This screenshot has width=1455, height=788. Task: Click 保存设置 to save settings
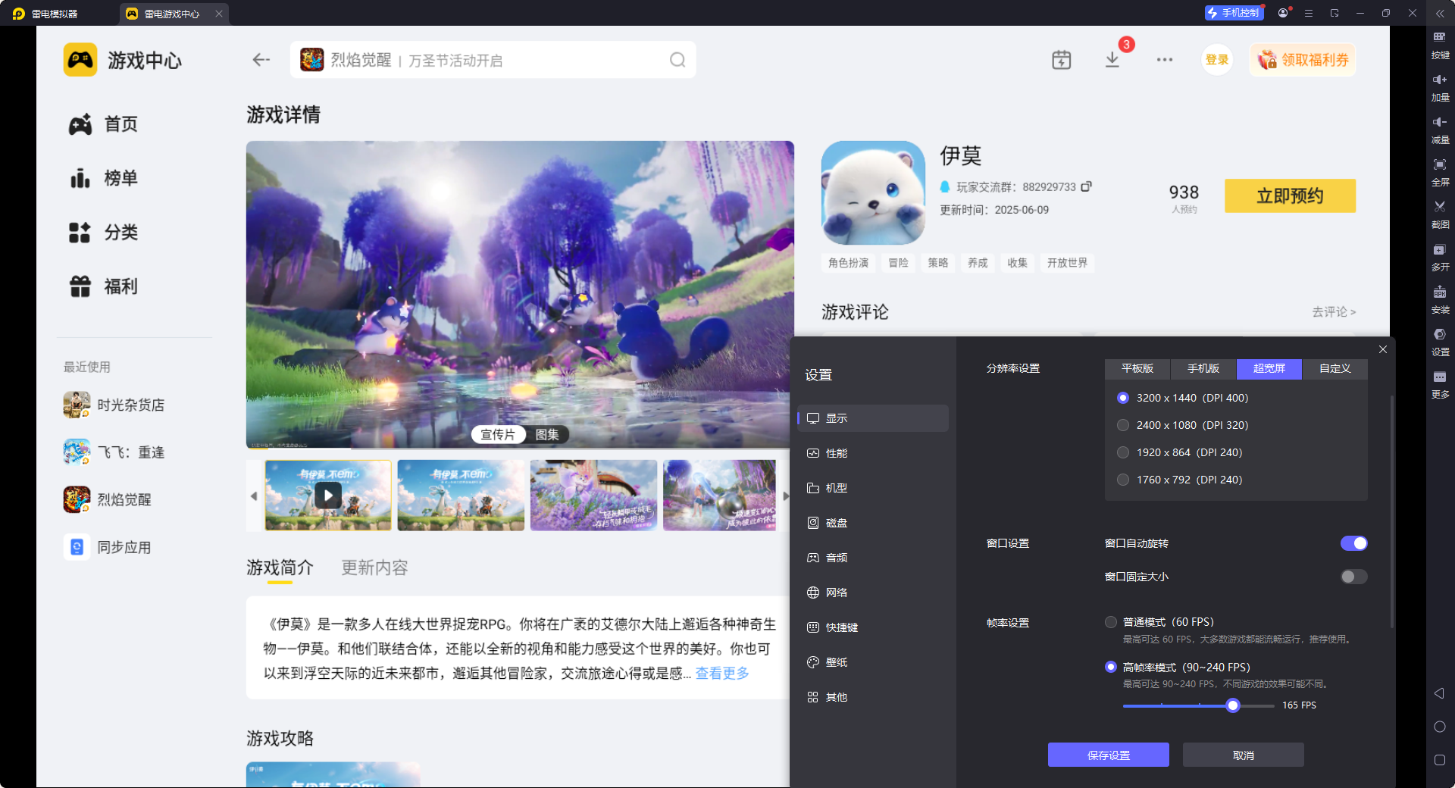click(1108, 755)
